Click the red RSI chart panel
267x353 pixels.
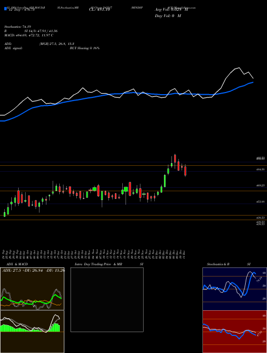coord(234,332)
